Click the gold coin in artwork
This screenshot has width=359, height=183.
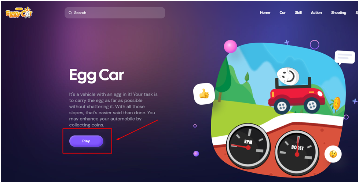click(x=337, y=103)
